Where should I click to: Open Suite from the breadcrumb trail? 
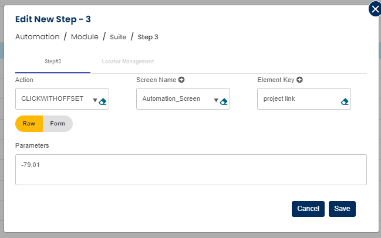(118, 37)
